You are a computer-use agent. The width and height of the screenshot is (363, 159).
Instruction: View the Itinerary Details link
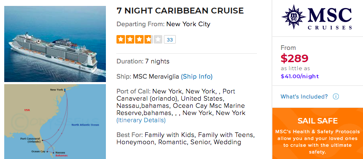141,120
